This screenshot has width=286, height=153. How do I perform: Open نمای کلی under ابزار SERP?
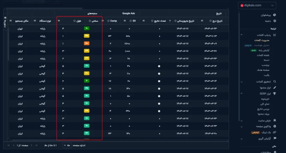pos(265,104)
